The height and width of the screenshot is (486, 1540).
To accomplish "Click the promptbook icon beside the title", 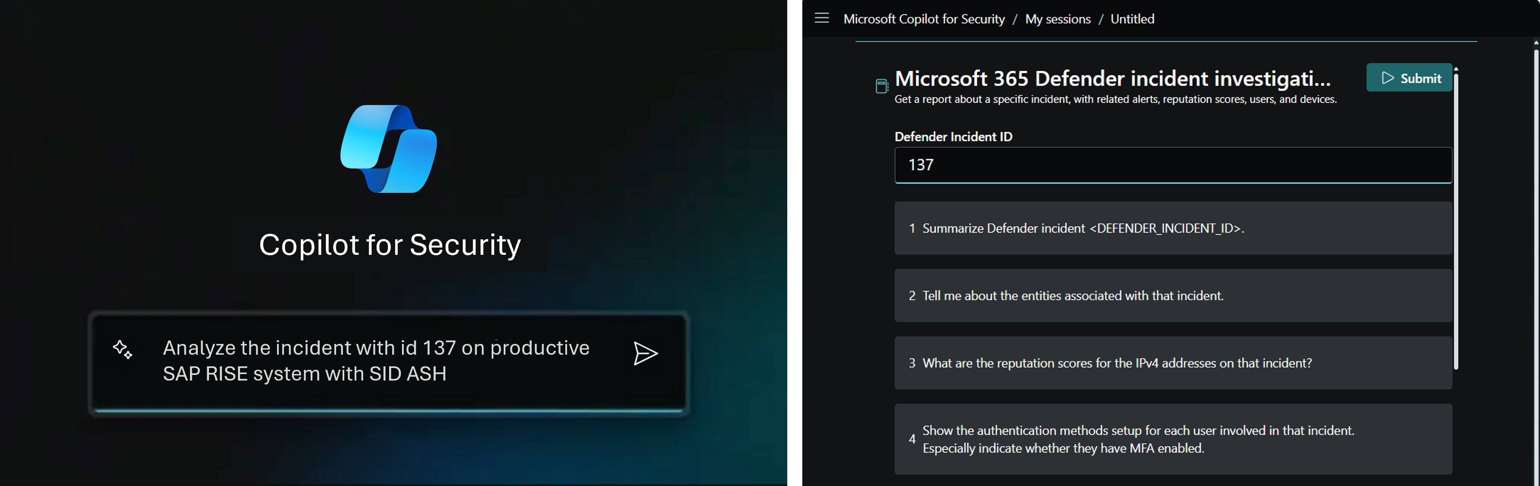I will click(x=881, y=87).
